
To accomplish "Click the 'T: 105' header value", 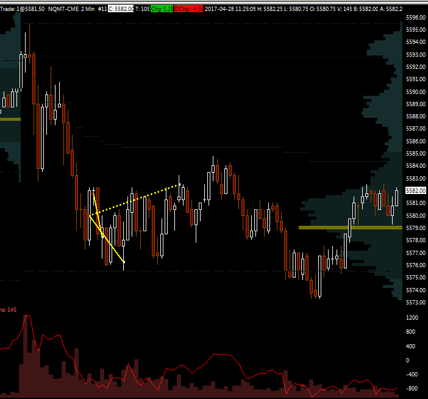I will 143,9.
